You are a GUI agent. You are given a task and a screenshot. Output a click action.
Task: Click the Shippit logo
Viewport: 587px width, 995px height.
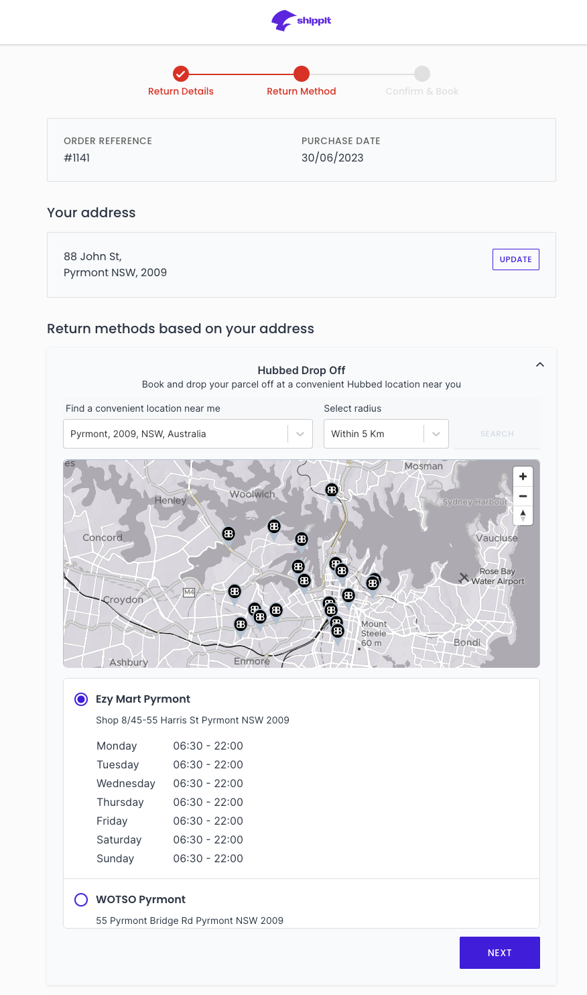[301, 21]
